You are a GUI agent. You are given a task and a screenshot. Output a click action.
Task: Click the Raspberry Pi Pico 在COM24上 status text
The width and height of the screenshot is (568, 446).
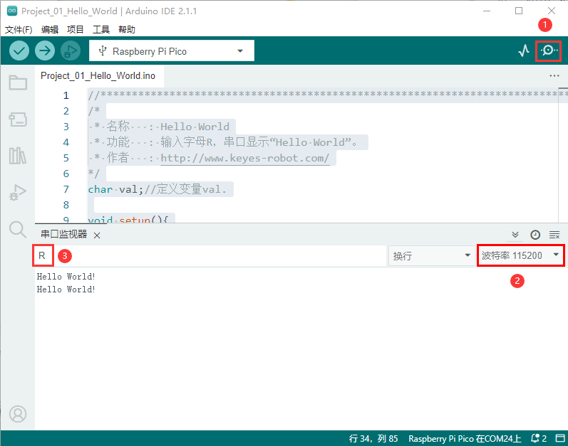(x=465, y=439)
